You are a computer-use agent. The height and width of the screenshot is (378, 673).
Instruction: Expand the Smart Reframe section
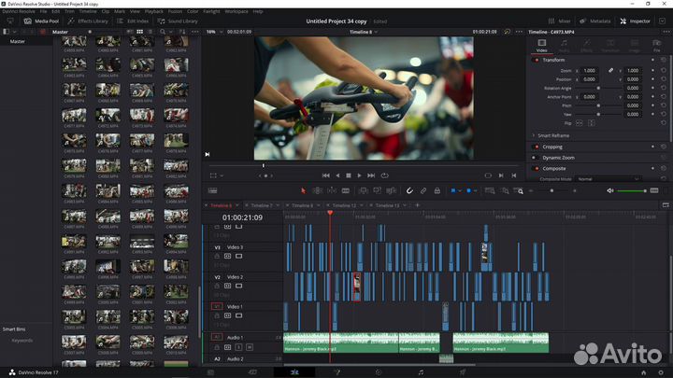click(534, 135)
